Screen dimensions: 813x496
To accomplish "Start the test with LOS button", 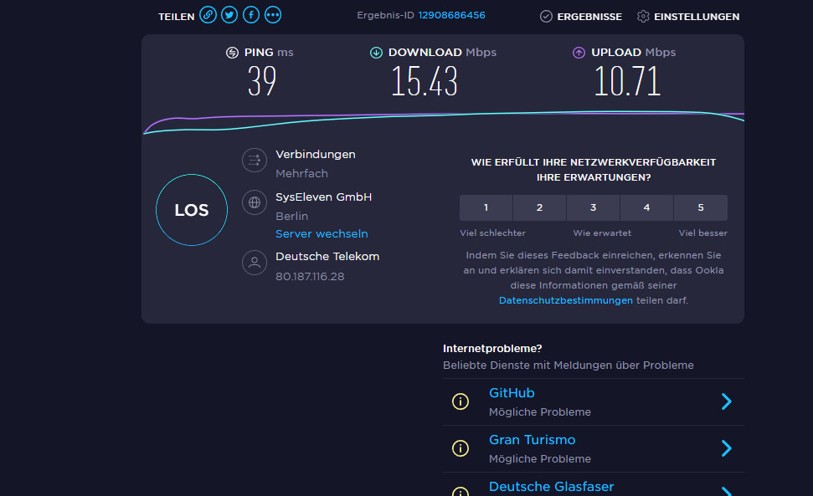I will [x=192, y=210].
